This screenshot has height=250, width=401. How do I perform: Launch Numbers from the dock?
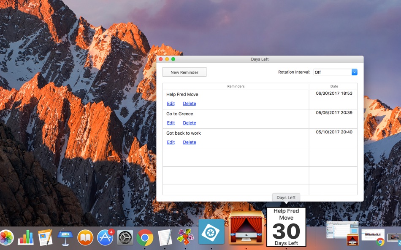tap(26, 237)
